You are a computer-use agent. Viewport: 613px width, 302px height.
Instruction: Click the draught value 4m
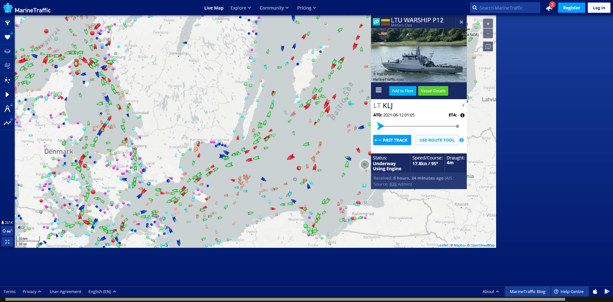450,163
